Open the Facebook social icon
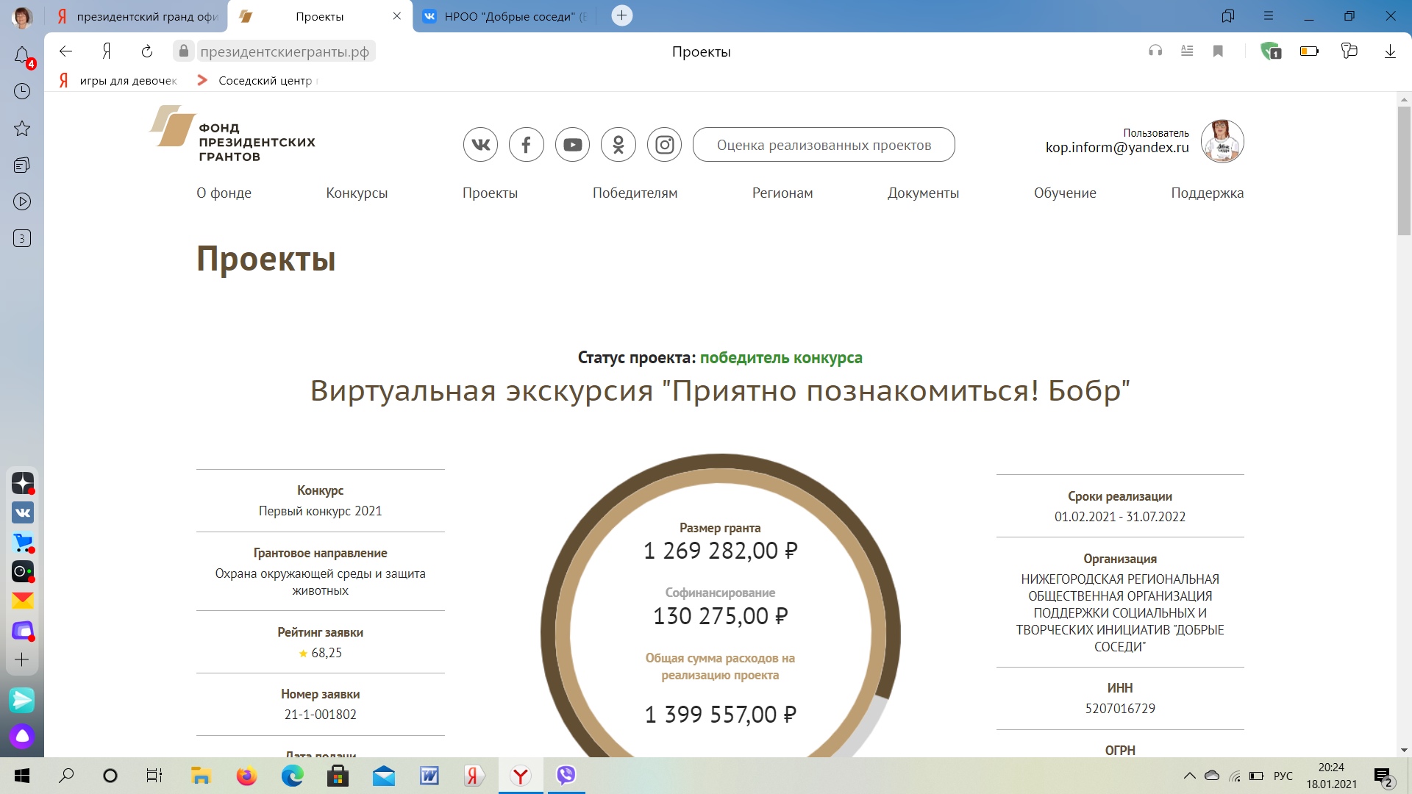The image size is (1412, 794). tap(527, 145)
